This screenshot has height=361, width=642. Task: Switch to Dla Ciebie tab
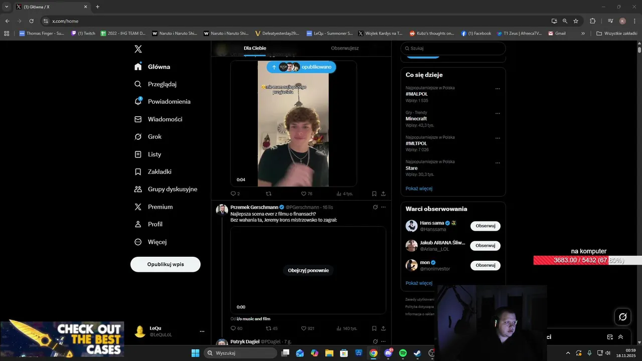[255, 48]
